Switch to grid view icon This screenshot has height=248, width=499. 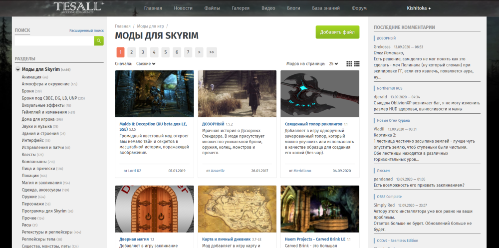point(349,64)
